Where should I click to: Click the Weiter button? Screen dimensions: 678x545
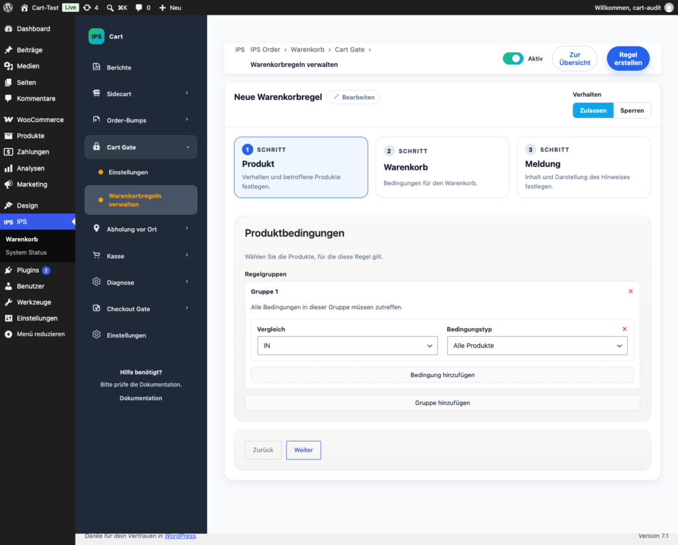[x=303, y=450]
